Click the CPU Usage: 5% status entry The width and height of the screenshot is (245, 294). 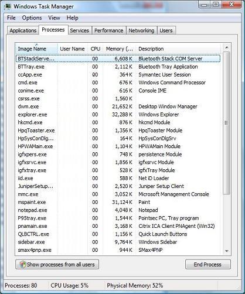tap(70, 285)
